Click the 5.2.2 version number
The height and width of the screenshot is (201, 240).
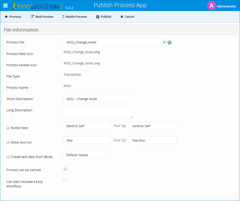click(x=69, y=8)
